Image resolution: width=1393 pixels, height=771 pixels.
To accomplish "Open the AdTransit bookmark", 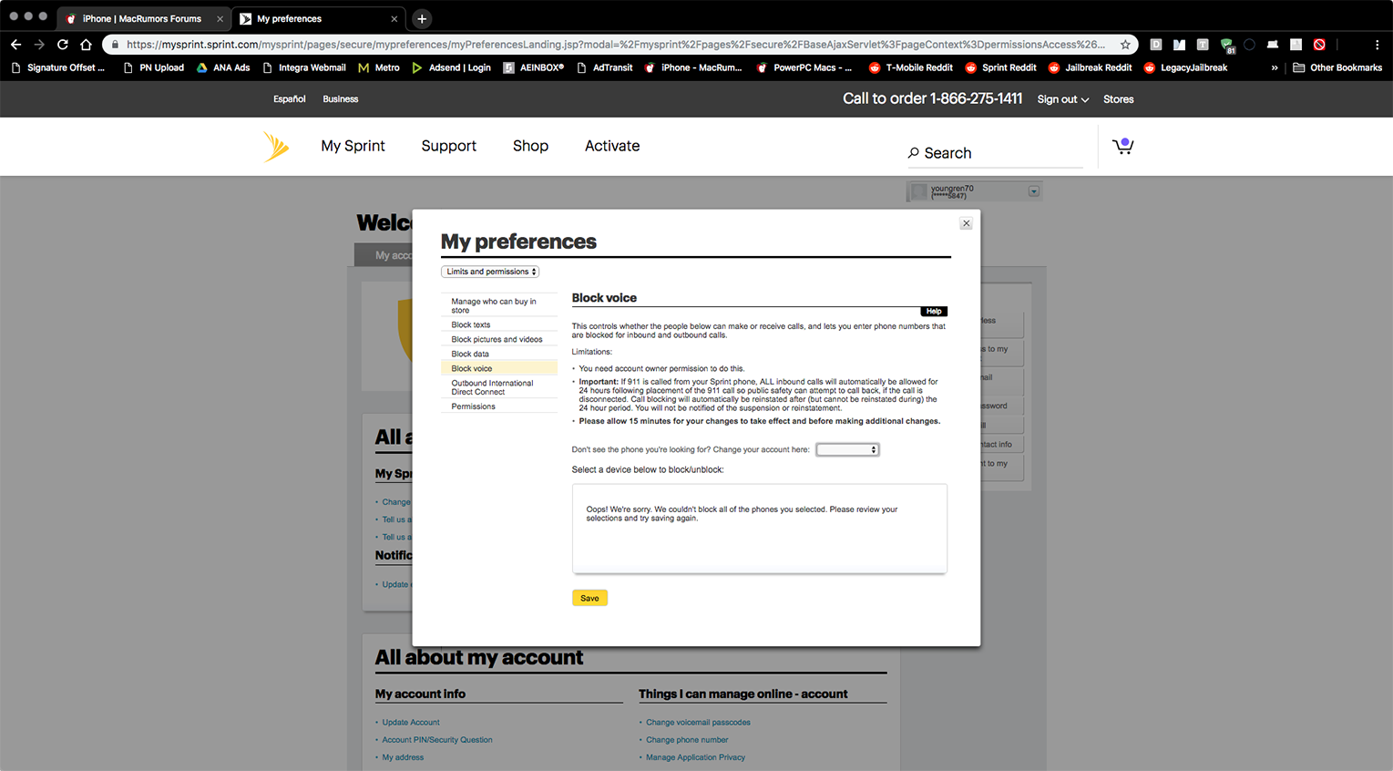I will coord(604,67).
